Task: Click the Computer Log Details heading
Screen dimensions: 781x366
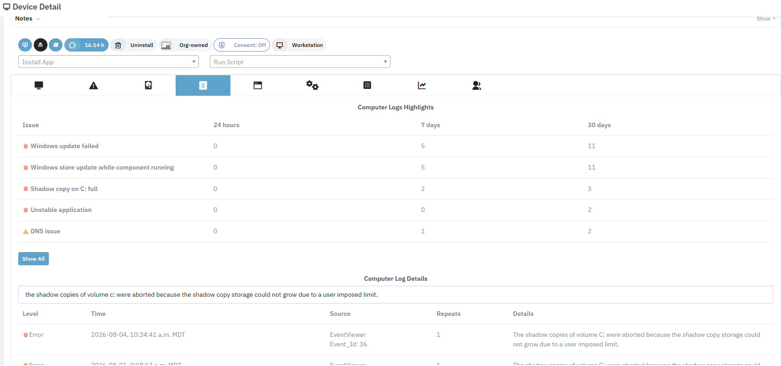Action: 396,278
